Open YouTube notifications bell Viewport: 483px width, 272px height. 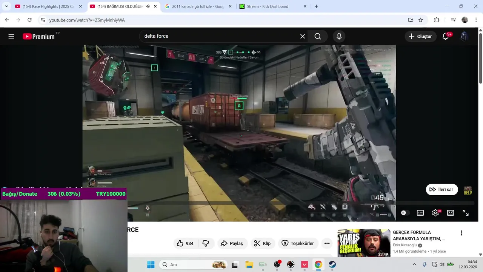point(446,36)
